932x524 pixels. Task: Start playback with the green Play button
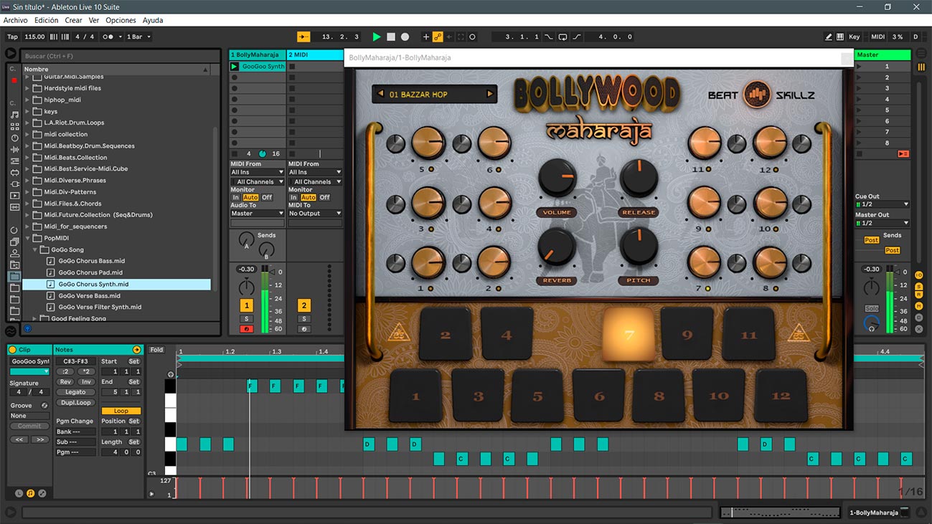point(377,37)
